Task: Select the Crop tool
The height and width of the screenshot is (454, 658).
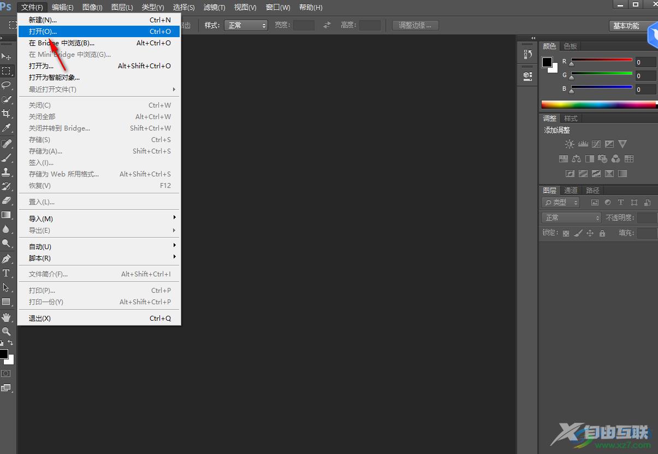Action: (7, 114)
